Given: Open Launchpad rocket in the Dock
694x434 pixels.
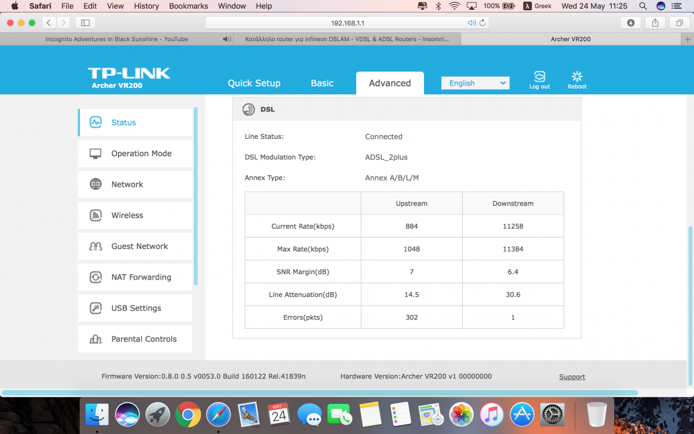Looking at the screenshot, I should 157,414.
